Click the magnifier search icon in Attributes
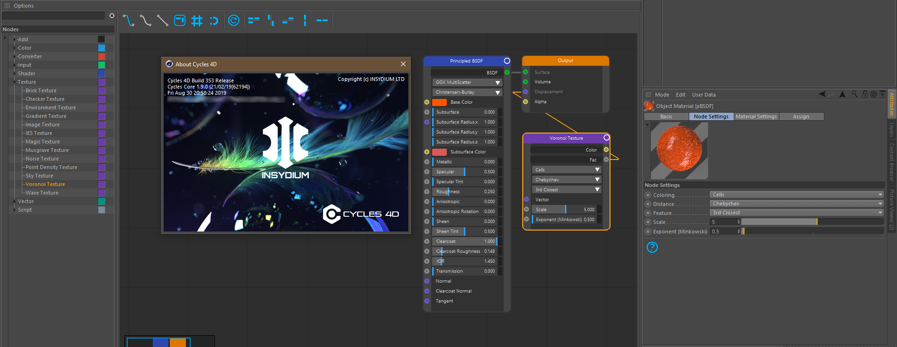This screenshot has height=347, width=897. click(854, 94)
